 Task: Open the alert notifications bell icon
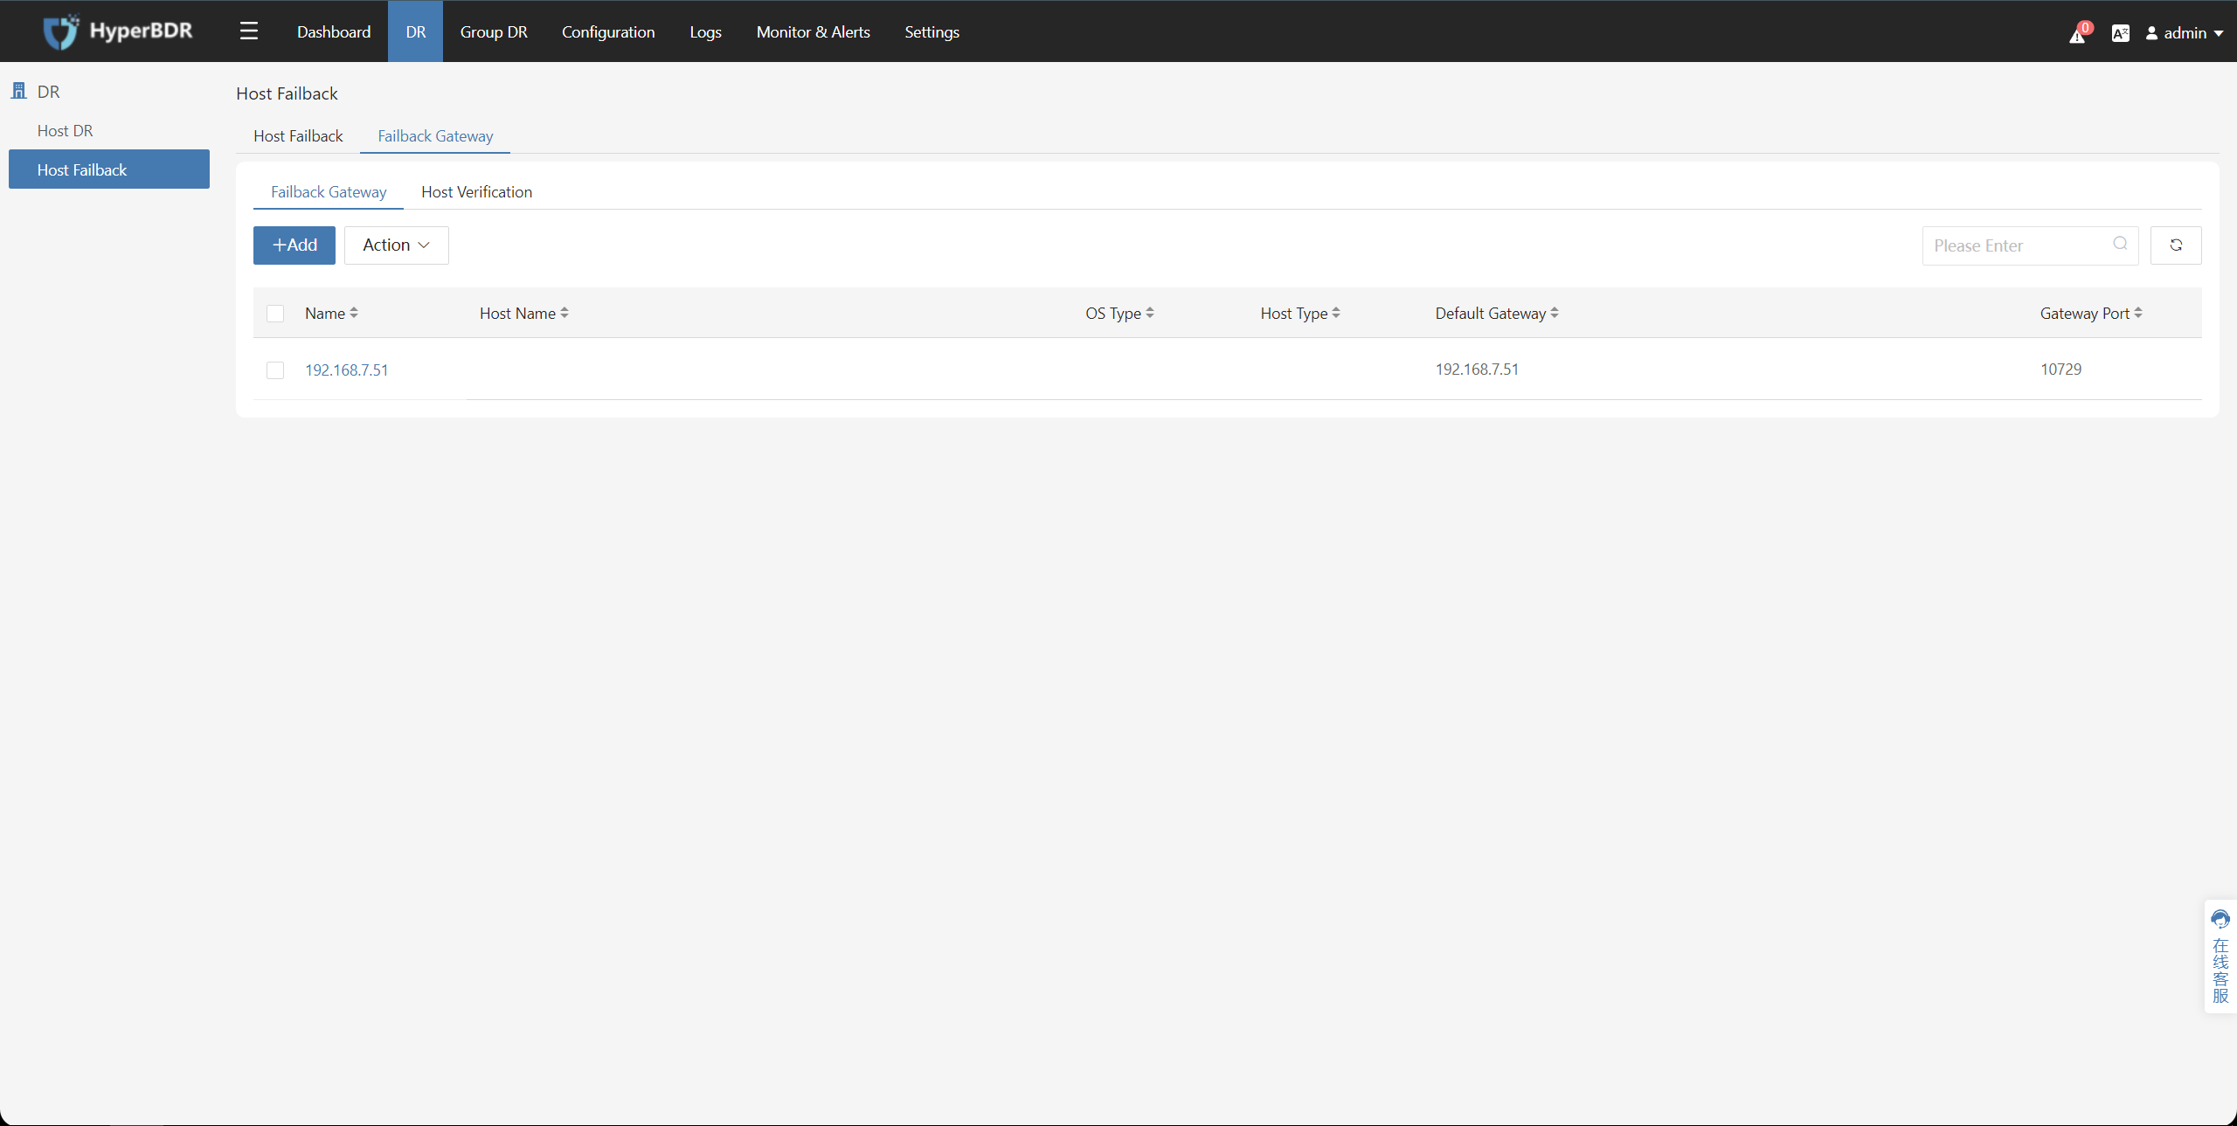2077,34
